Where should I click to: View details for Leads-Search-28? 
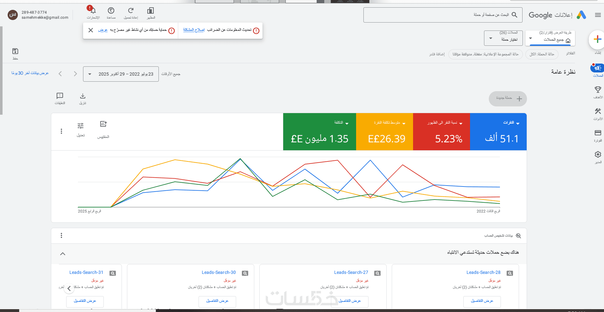click(482, 302)
